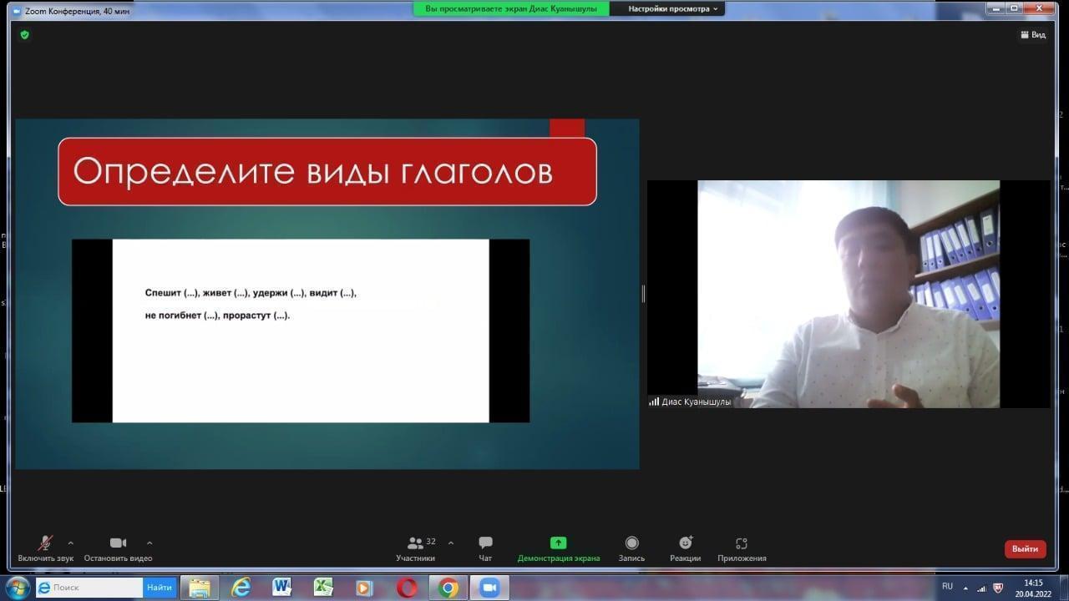Expand video options arrow next to camera
Viewport: 1069px width, 601px height.
[x=149, y=543]
